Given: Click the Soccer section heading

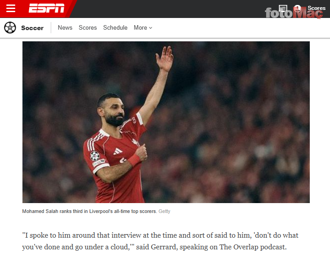Looking at the screenshot, I should pyautogui.click(x=32, y=28).
